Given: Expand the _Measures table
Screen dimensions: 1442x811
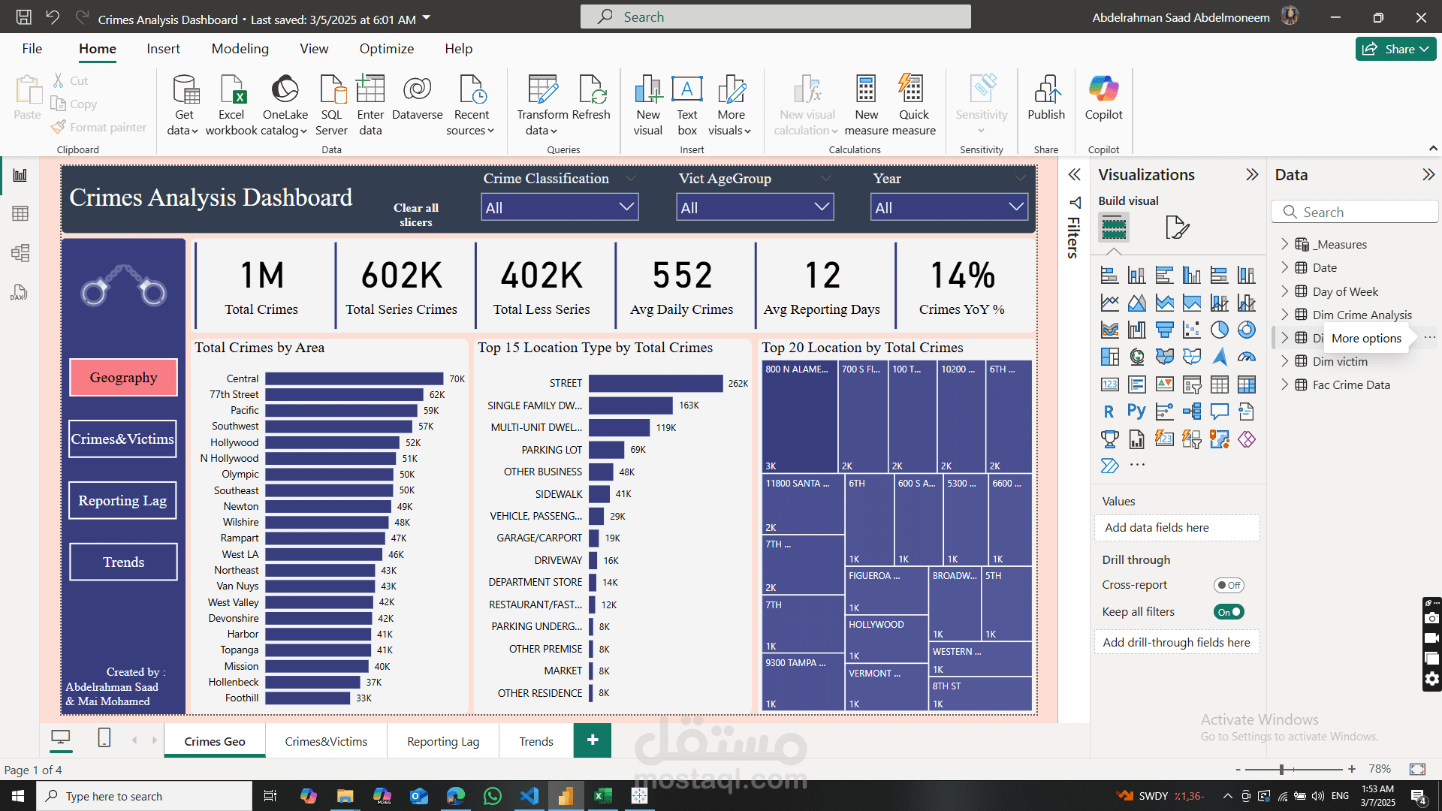Looking at the screenshot, I should point(1284,244).
